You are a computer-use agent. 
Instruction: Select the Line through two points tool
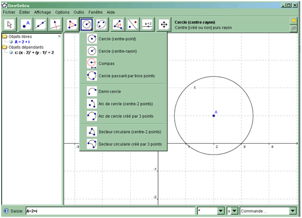coord(40,24)
